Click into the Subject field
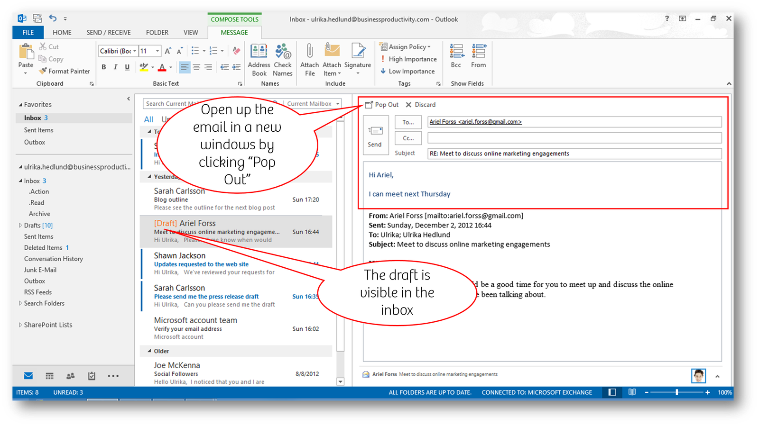 (x=574, y=154)
